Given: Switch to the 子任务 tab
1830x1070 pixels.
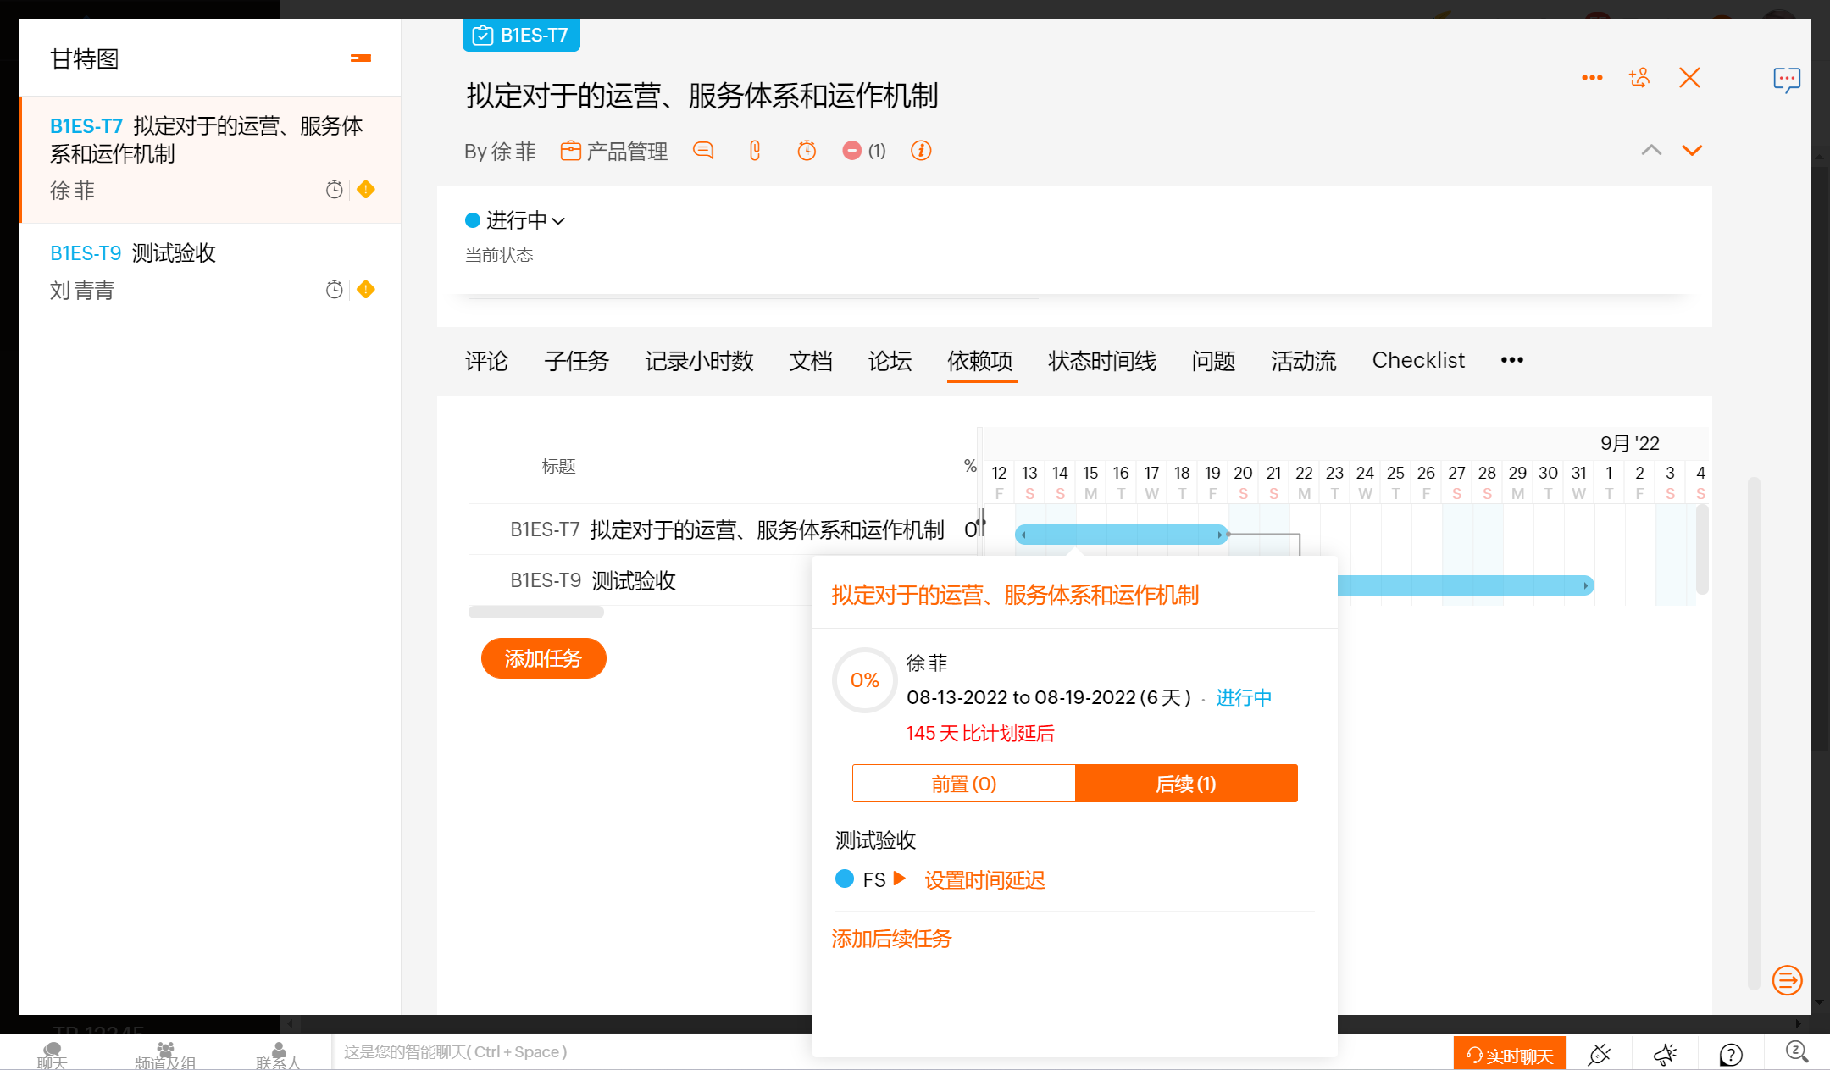Looking at the screenshot, I should pos(576,361).
